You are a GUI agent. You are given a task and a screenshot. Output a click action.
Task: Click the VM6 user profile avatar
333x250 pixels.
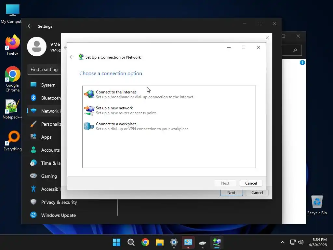tap(37, 47)
